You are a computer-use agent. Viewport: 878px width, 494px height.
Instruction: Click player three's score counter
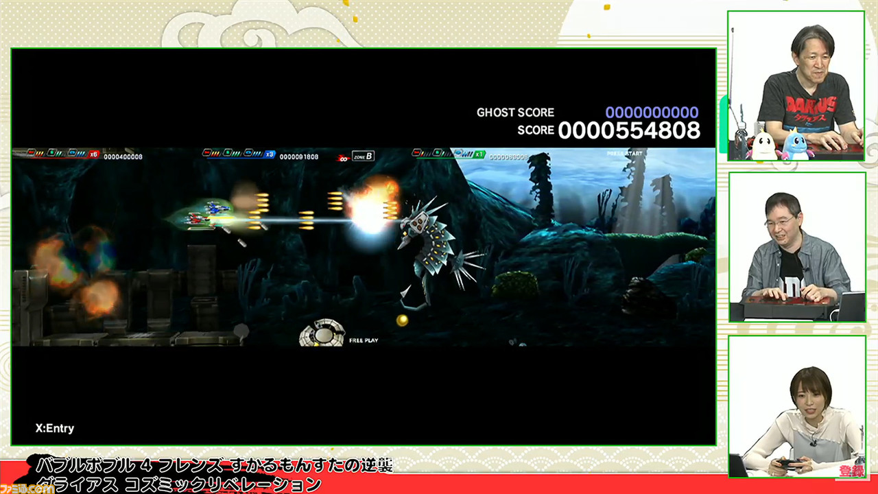click(509, 157)
